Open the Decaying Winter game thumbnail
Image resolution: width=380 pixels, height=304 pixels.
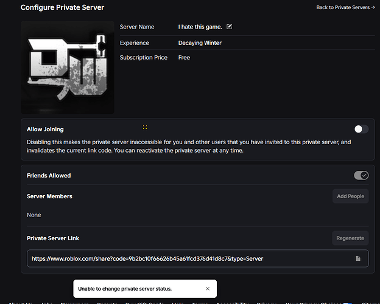click(68, 67)
